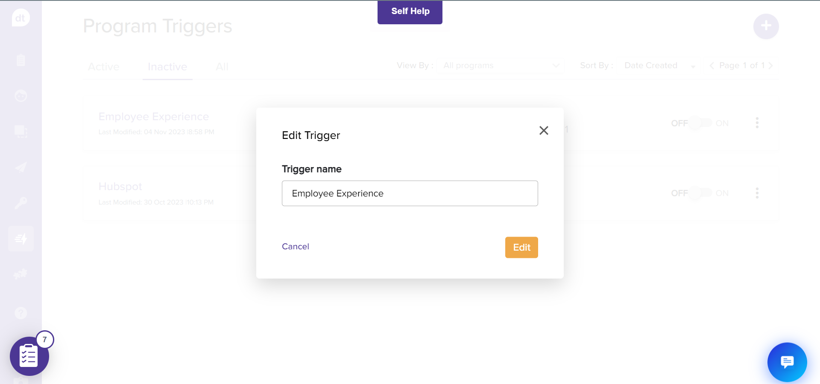
Task: Toggle the Hubspot trigger switch
Action: click(x=700, y=193)
